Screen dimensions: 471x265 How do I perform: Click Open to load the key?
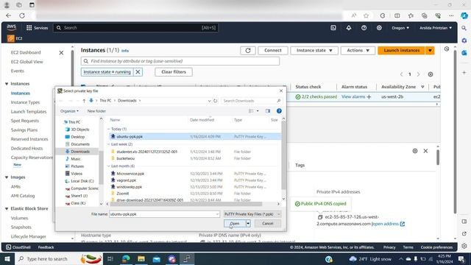click(x=235, y=223)
